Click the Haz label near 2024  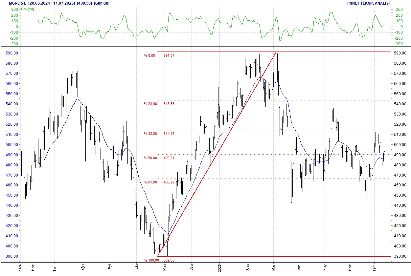[33, 267]
